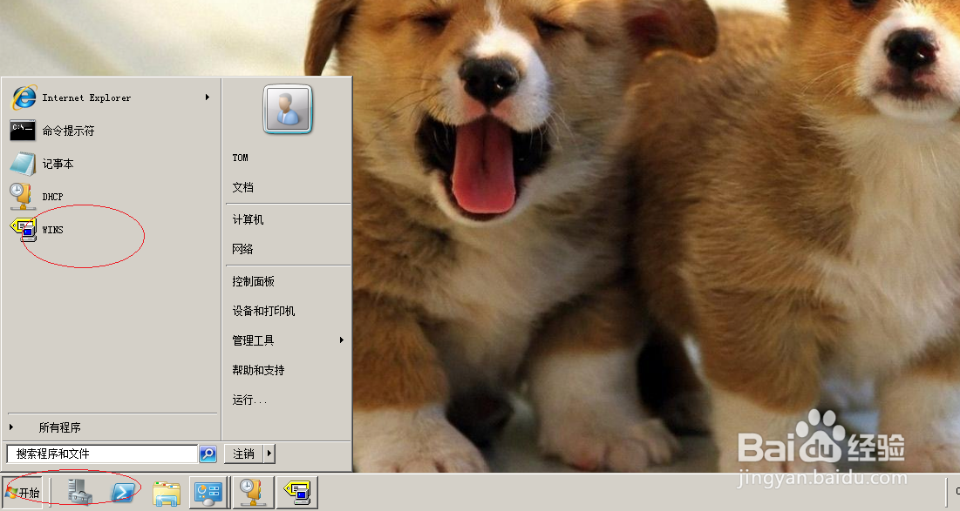Click the user account picture

[x=288, y=110]
